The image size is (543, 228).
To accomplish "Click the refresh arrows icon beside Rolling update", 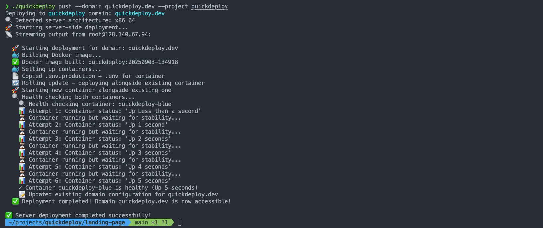I will click(15, 83).
